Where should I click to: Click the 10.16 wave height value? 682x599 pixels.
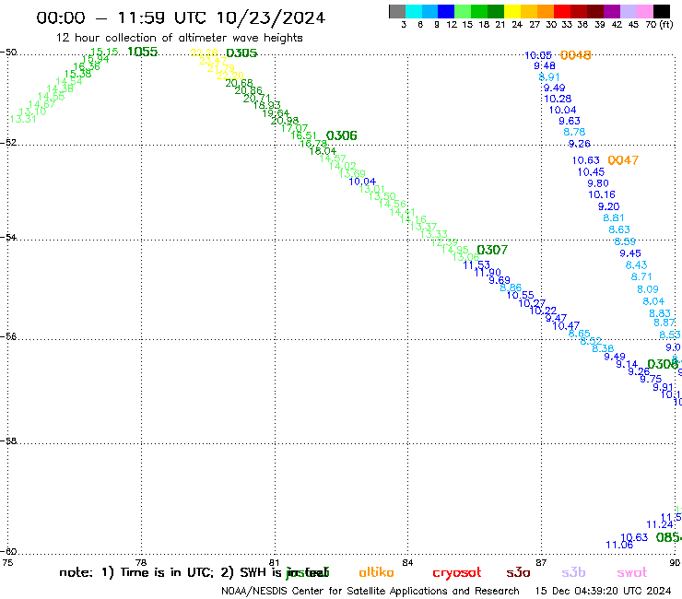click(x=602, y=194)
